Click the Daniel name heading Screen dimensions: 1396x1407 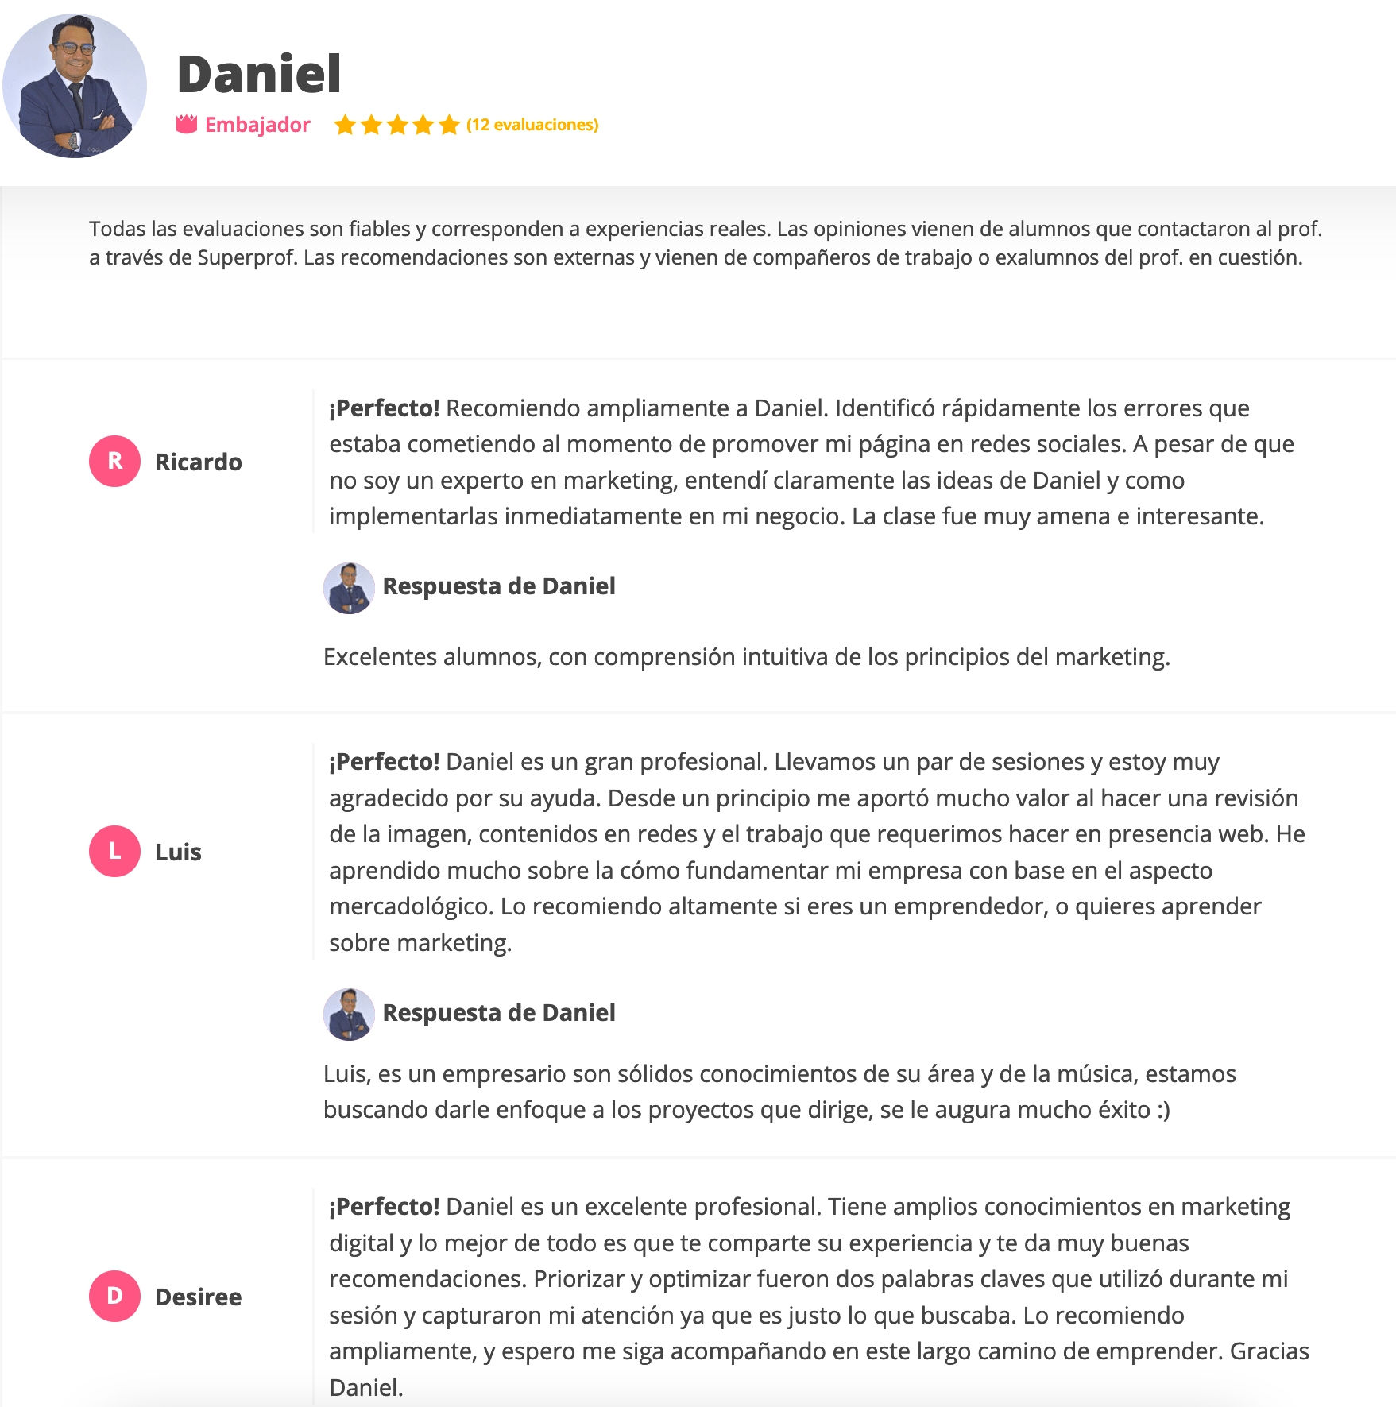coord(259,74)
